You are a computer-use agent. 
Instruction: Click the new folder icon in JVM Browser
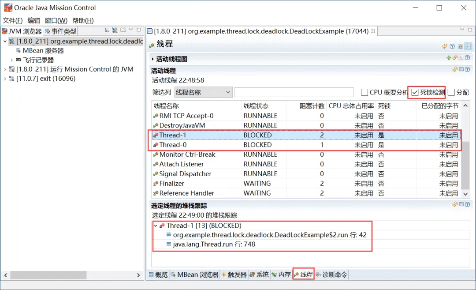click(123, 30)
